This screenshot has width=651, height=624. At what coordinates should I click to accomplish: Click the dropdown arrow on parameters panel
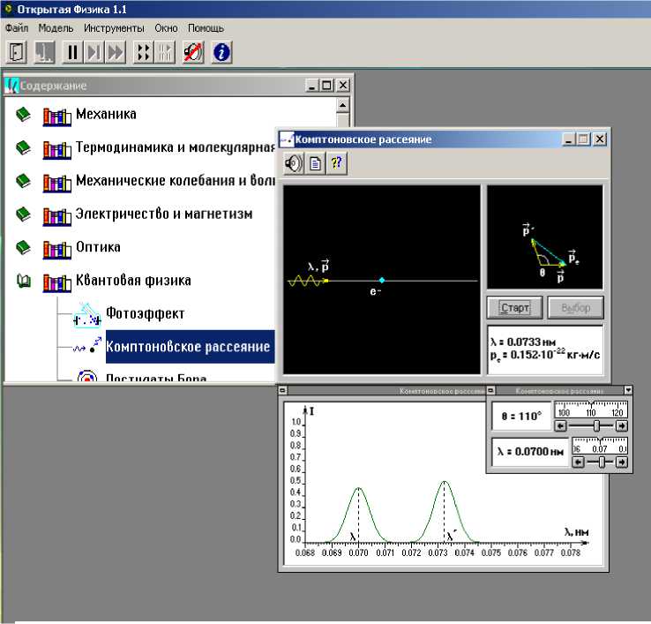(628, 389)
